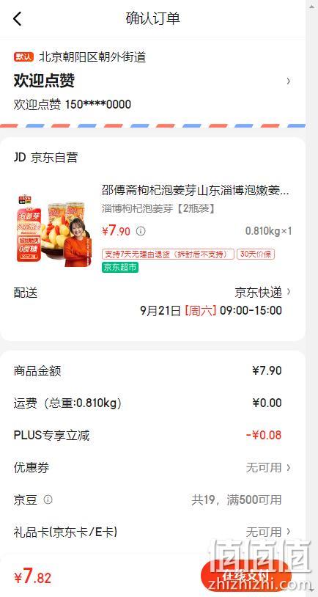
Task: Tap the ¥7.82 total price
Action: pyautogui.click(x=33, y=576)
